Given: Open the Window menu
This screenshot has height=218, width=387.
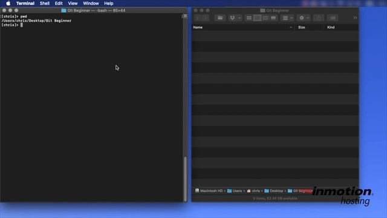Looking at the screenshot, I should (x=91, y=3).
